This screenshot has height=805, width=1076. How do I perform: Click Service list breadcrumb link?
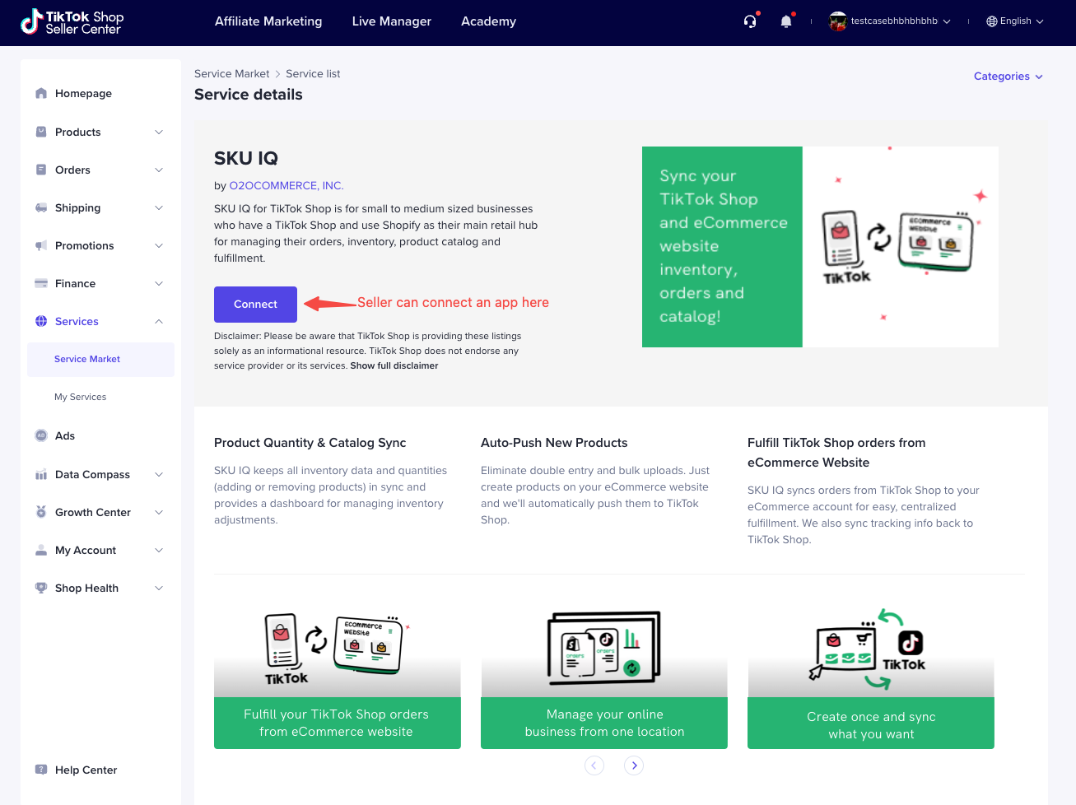click(313, 74)
